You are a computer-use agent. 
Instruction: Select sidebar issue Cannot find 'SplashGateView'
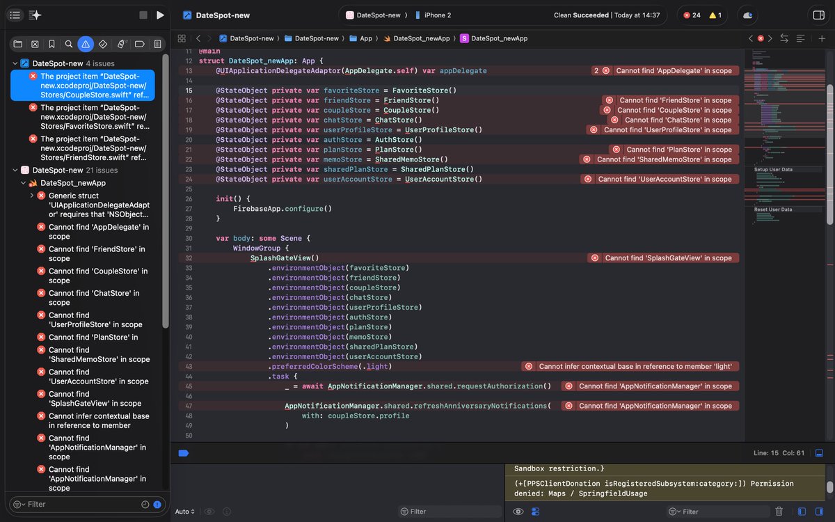(x=95, y=399)
